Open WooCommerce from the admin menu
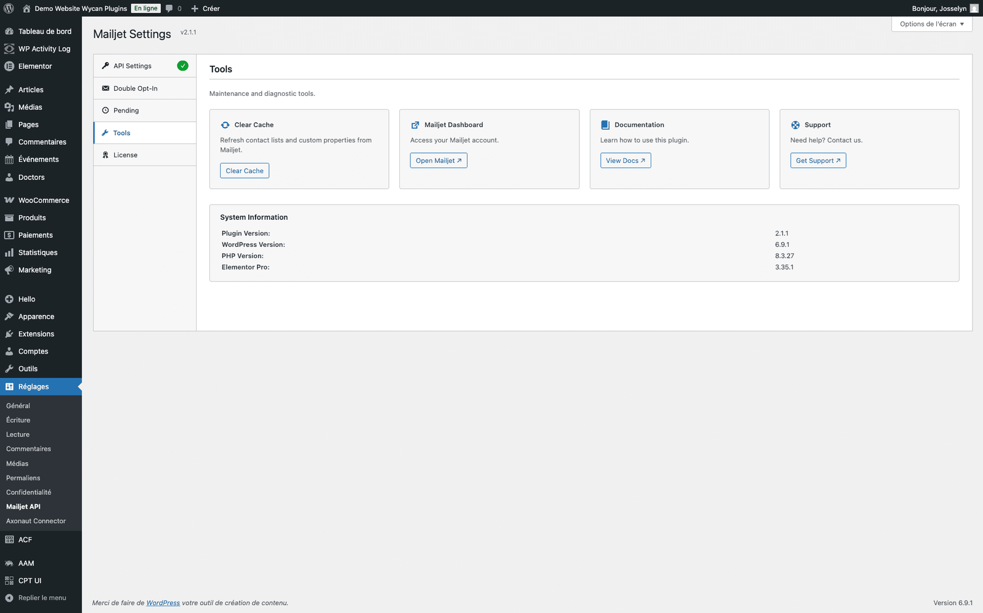 tap(9, 200)
